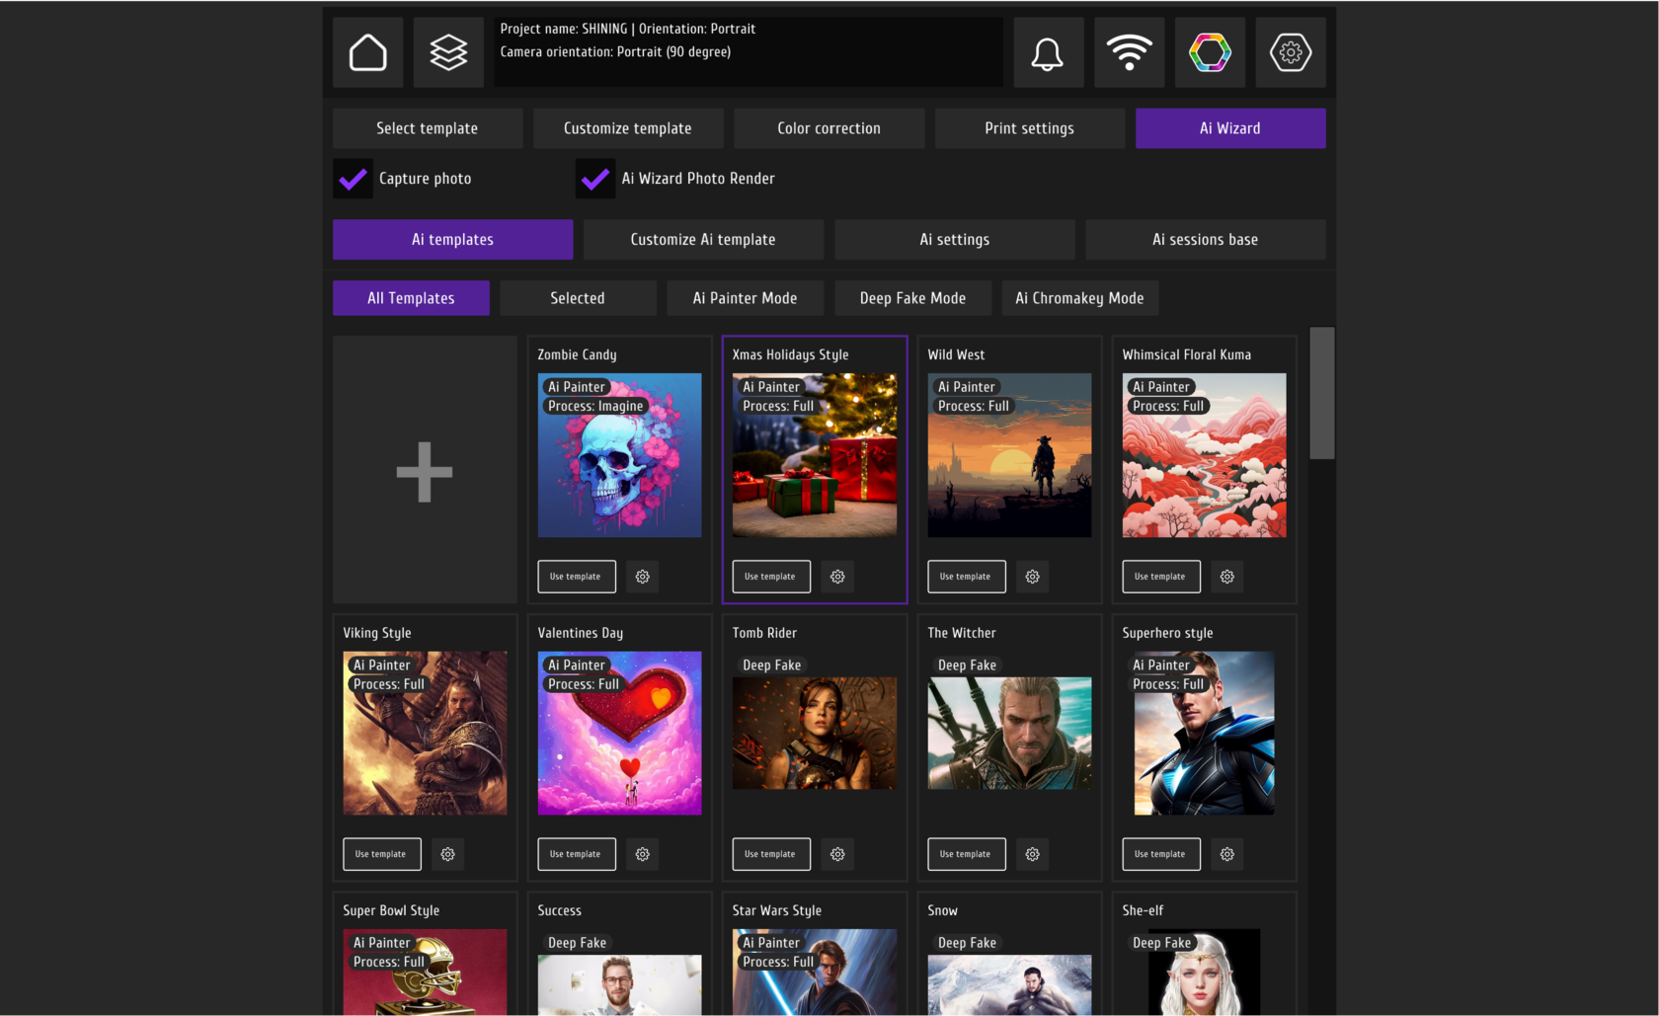This screenshot has width=1659, height=1016.
Task: Select The Witcher thumbnail
Action: point(1009,733)
